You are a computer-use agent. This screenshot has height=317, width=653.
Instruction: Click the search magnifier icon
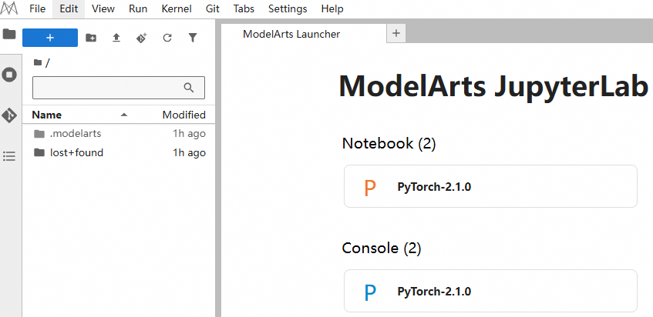189,88
